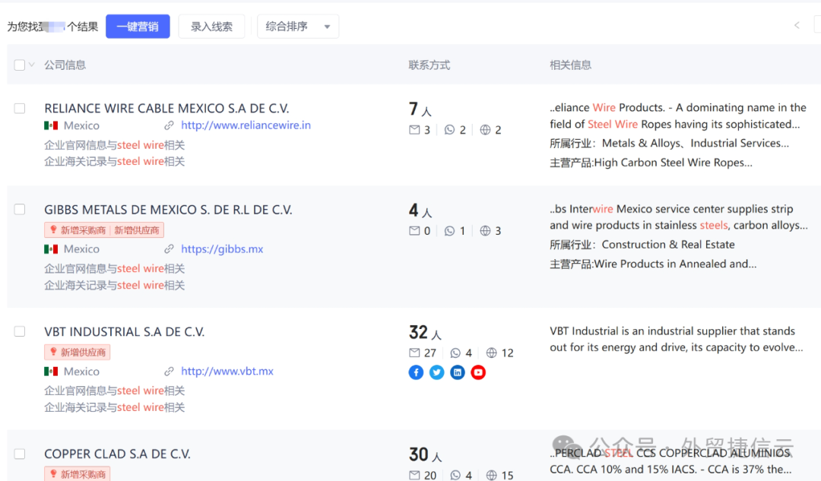Open the http://www.reliancewire.in link

click(246, 125)
